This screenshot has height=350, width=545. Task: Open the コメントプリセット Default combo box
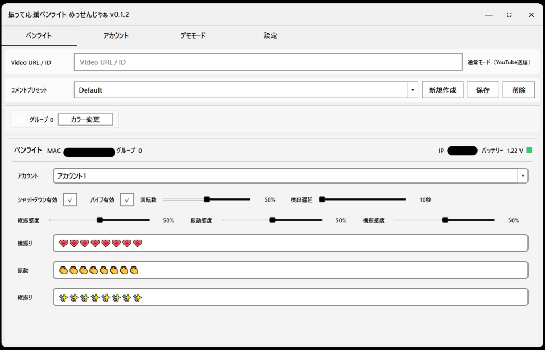pyautogui.click(x=246, y=90)
